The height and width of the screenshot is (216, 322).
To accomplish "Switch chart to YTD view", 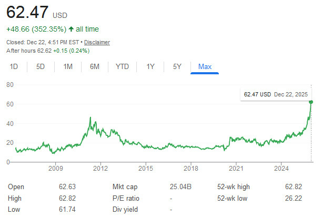I will (122, 66).
